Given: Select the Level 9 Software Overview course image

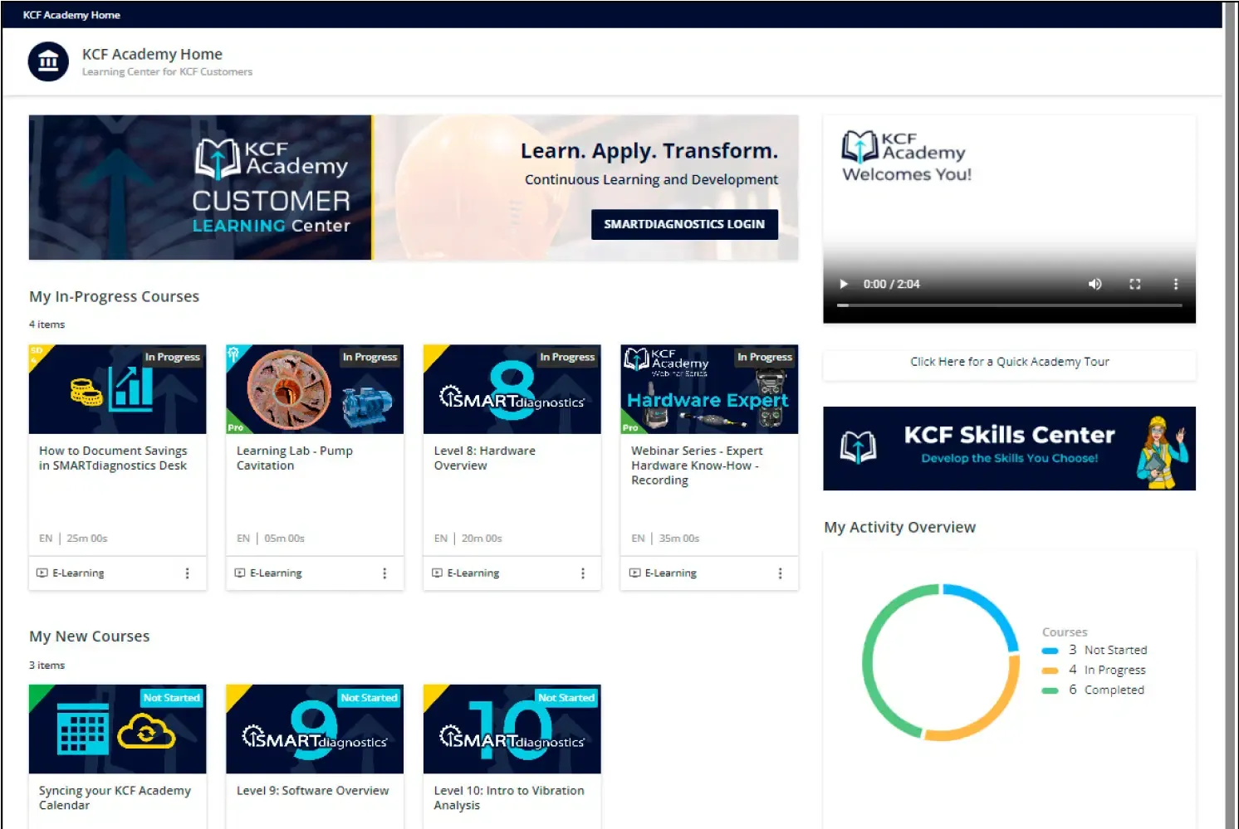Looking at the screenshot, I should coord(315,729).
